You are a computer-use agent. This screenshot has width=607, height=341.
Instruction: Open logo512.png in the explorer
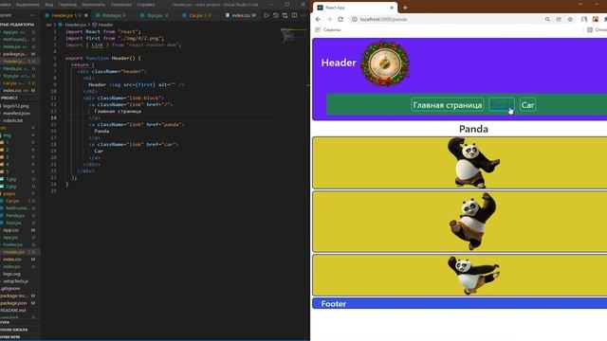pos(17,105)
